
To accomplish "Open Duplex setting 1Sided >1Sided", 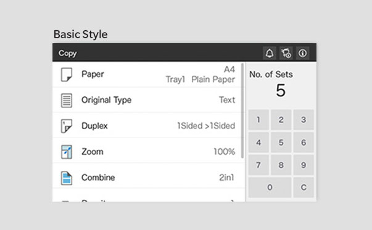I will pyautogui.click(x=147, y=126).
